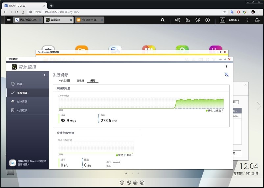Switch to the 中央處理器 tab

(x=64, y=81)
